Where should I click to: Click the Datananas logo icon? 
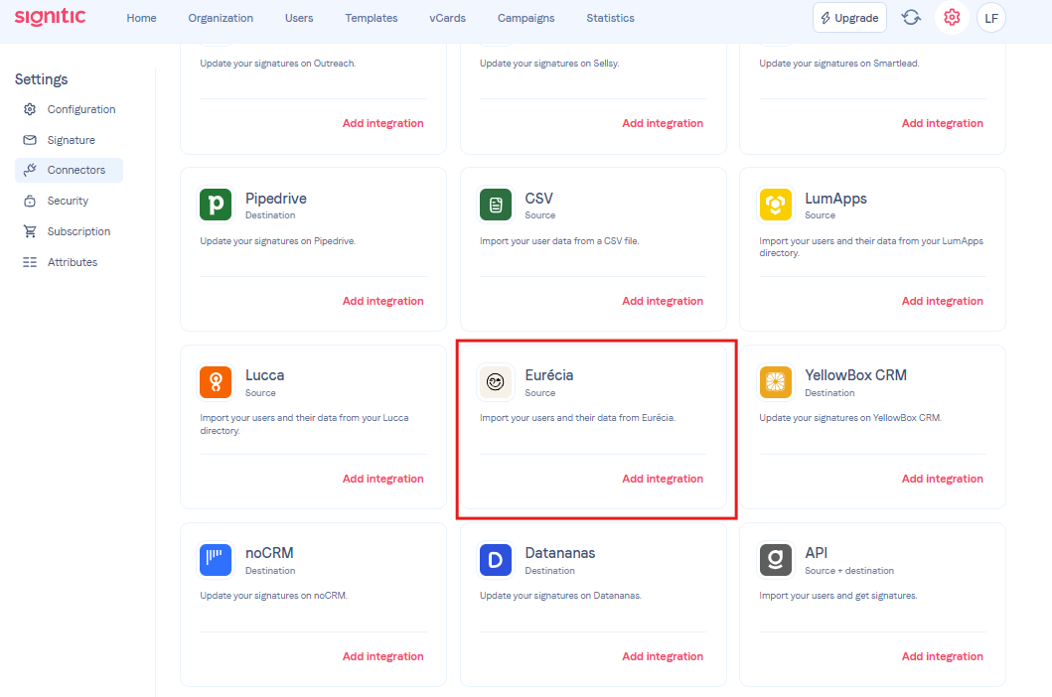pyautogui.click(x=495, y=559)
